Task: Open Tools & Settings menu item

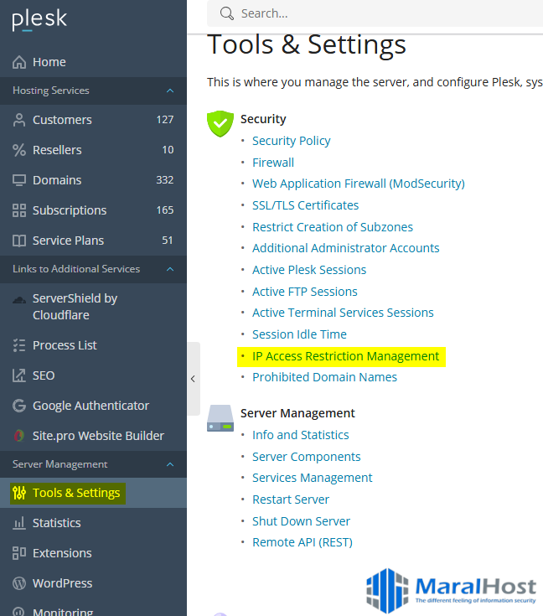Action: (x=75, y=493)
